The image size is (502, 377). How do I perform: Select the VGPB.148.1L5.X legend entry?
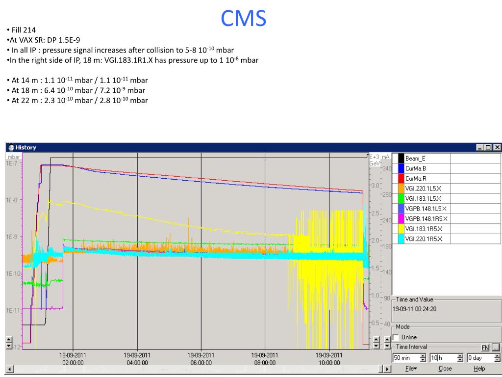426,209
